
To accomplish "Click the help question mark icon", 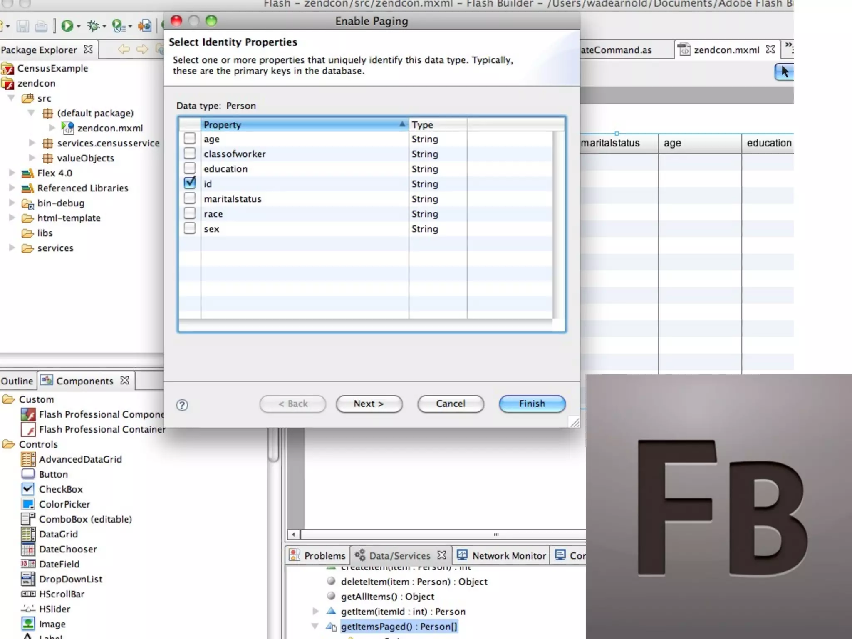I will coord(182,405).
